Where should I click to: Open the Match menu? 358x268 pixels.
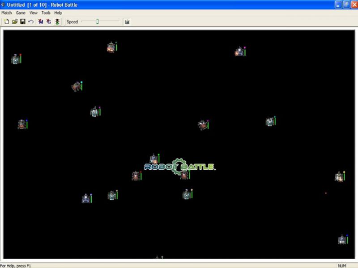[x=7, y=13]
